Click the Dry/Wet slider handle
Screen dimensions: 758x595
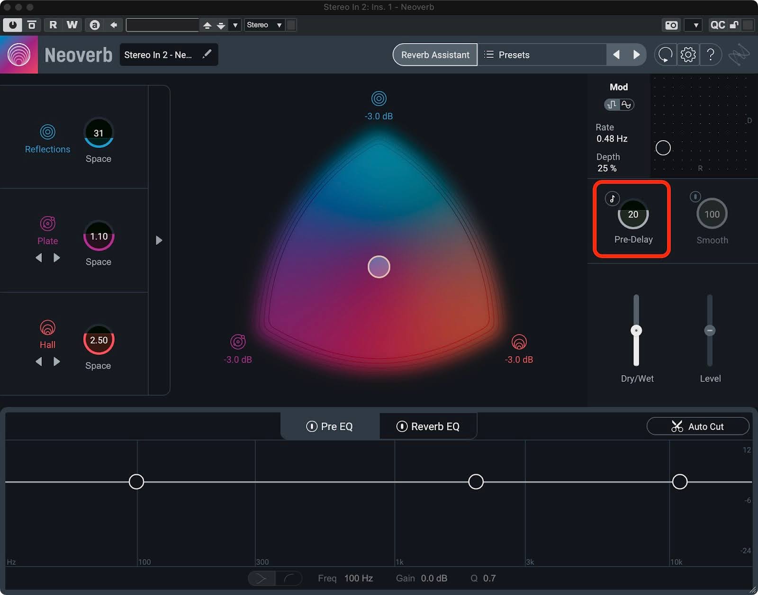coord(636,330)
